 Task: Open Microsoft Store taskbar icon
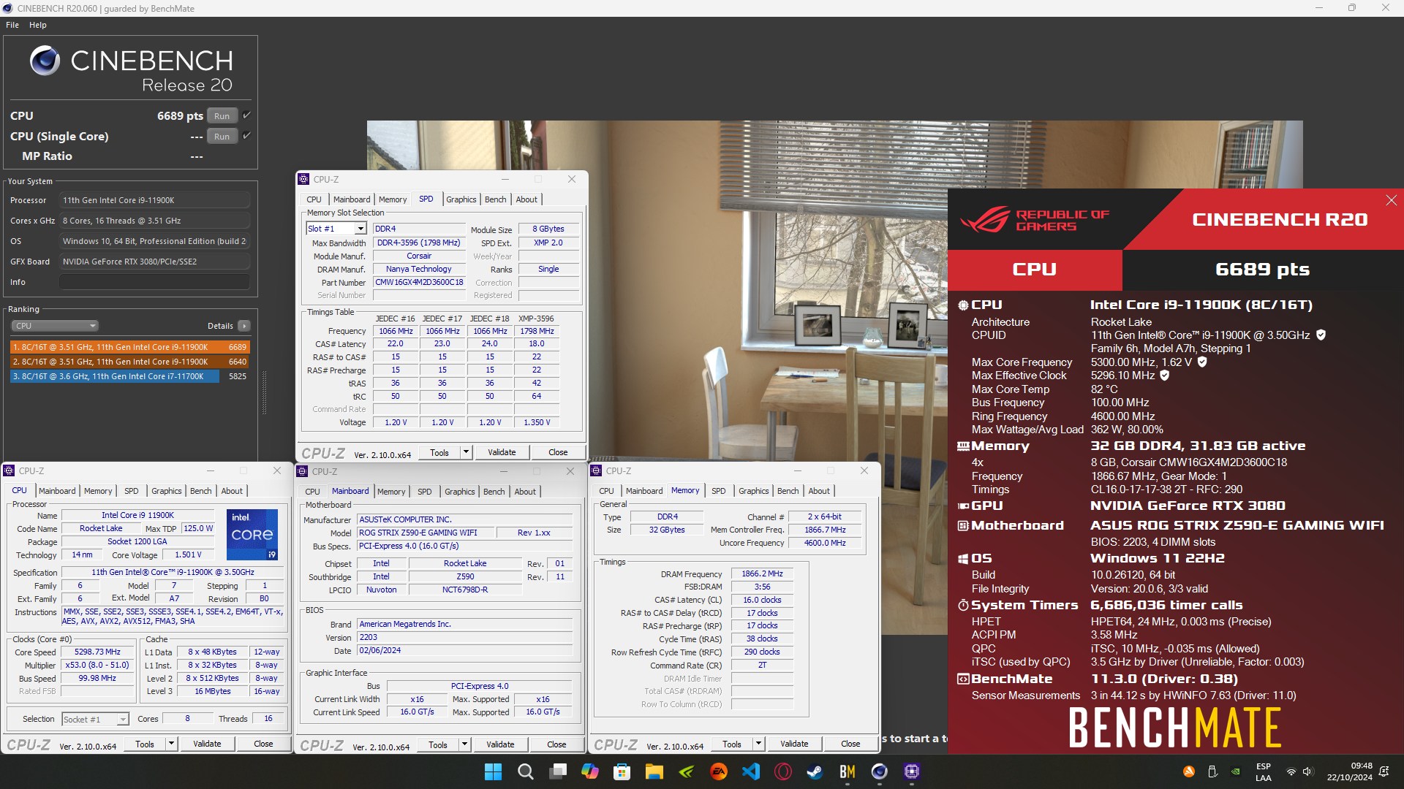pyautogui.click(x=622, y=771)
